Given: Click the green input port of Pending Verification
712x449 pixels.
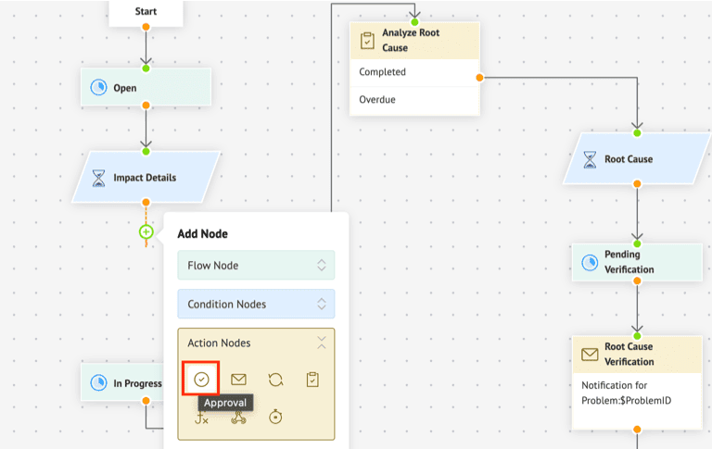Looking at the screenshot, I should pos(637,244).
